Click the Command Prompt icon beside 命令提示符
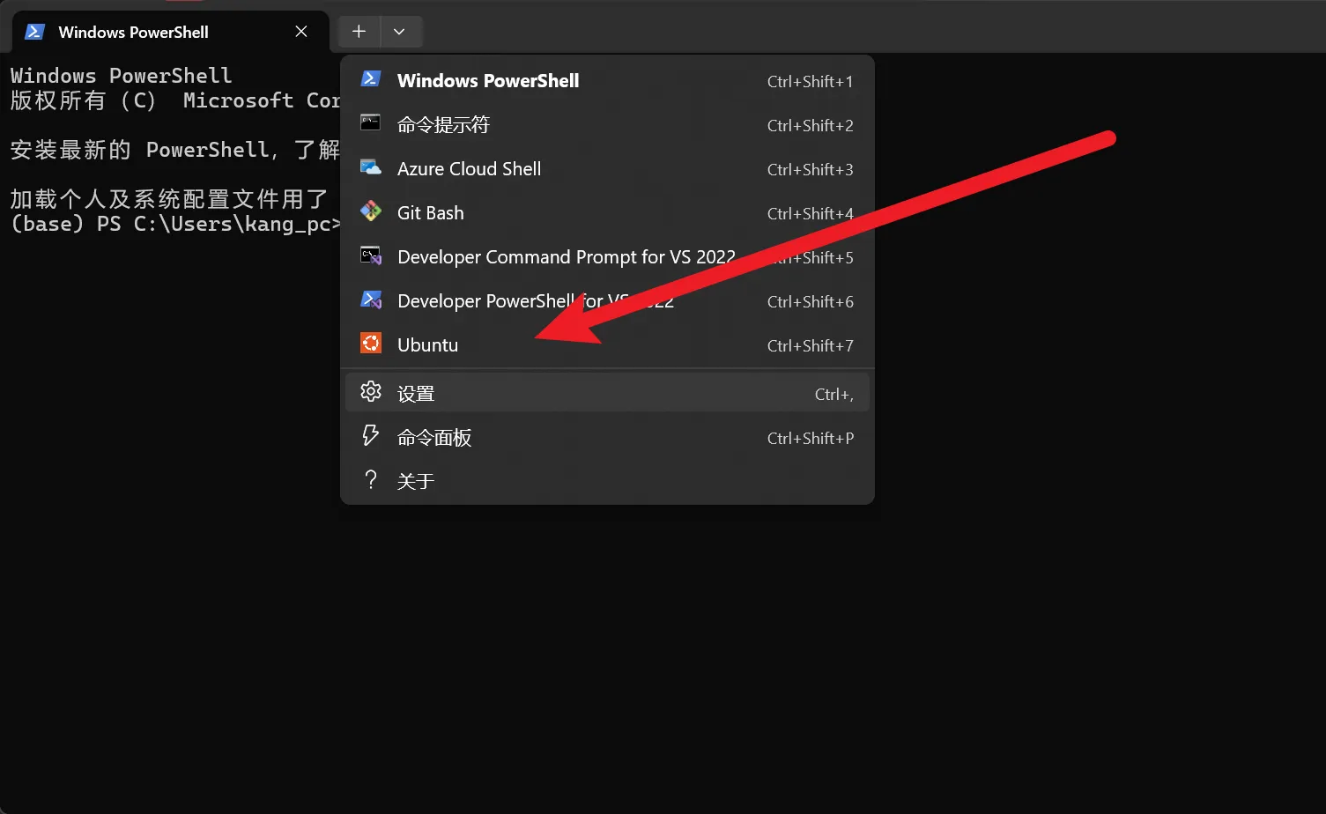The image size is (1326, 814). (371, 123)
